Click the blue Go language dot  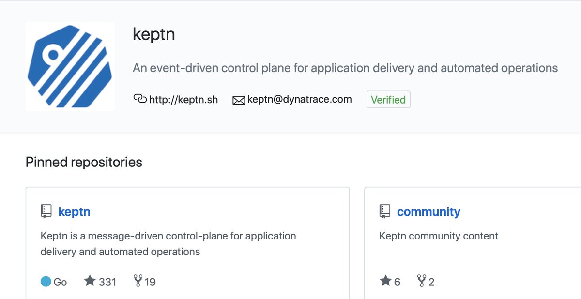46,282
